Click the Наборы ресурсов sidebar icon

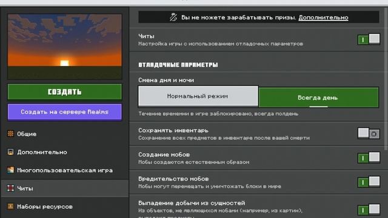point(10,206)
